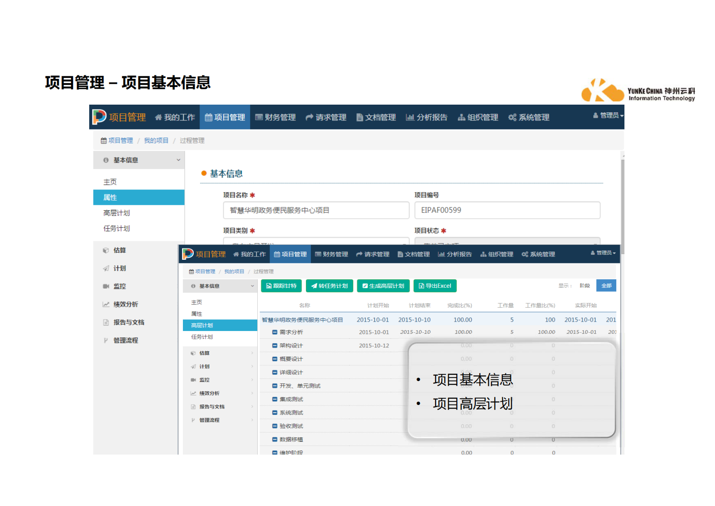Select 任务计划 in the lower page sidebar
The image size is (715, 506).
point(220,337)
